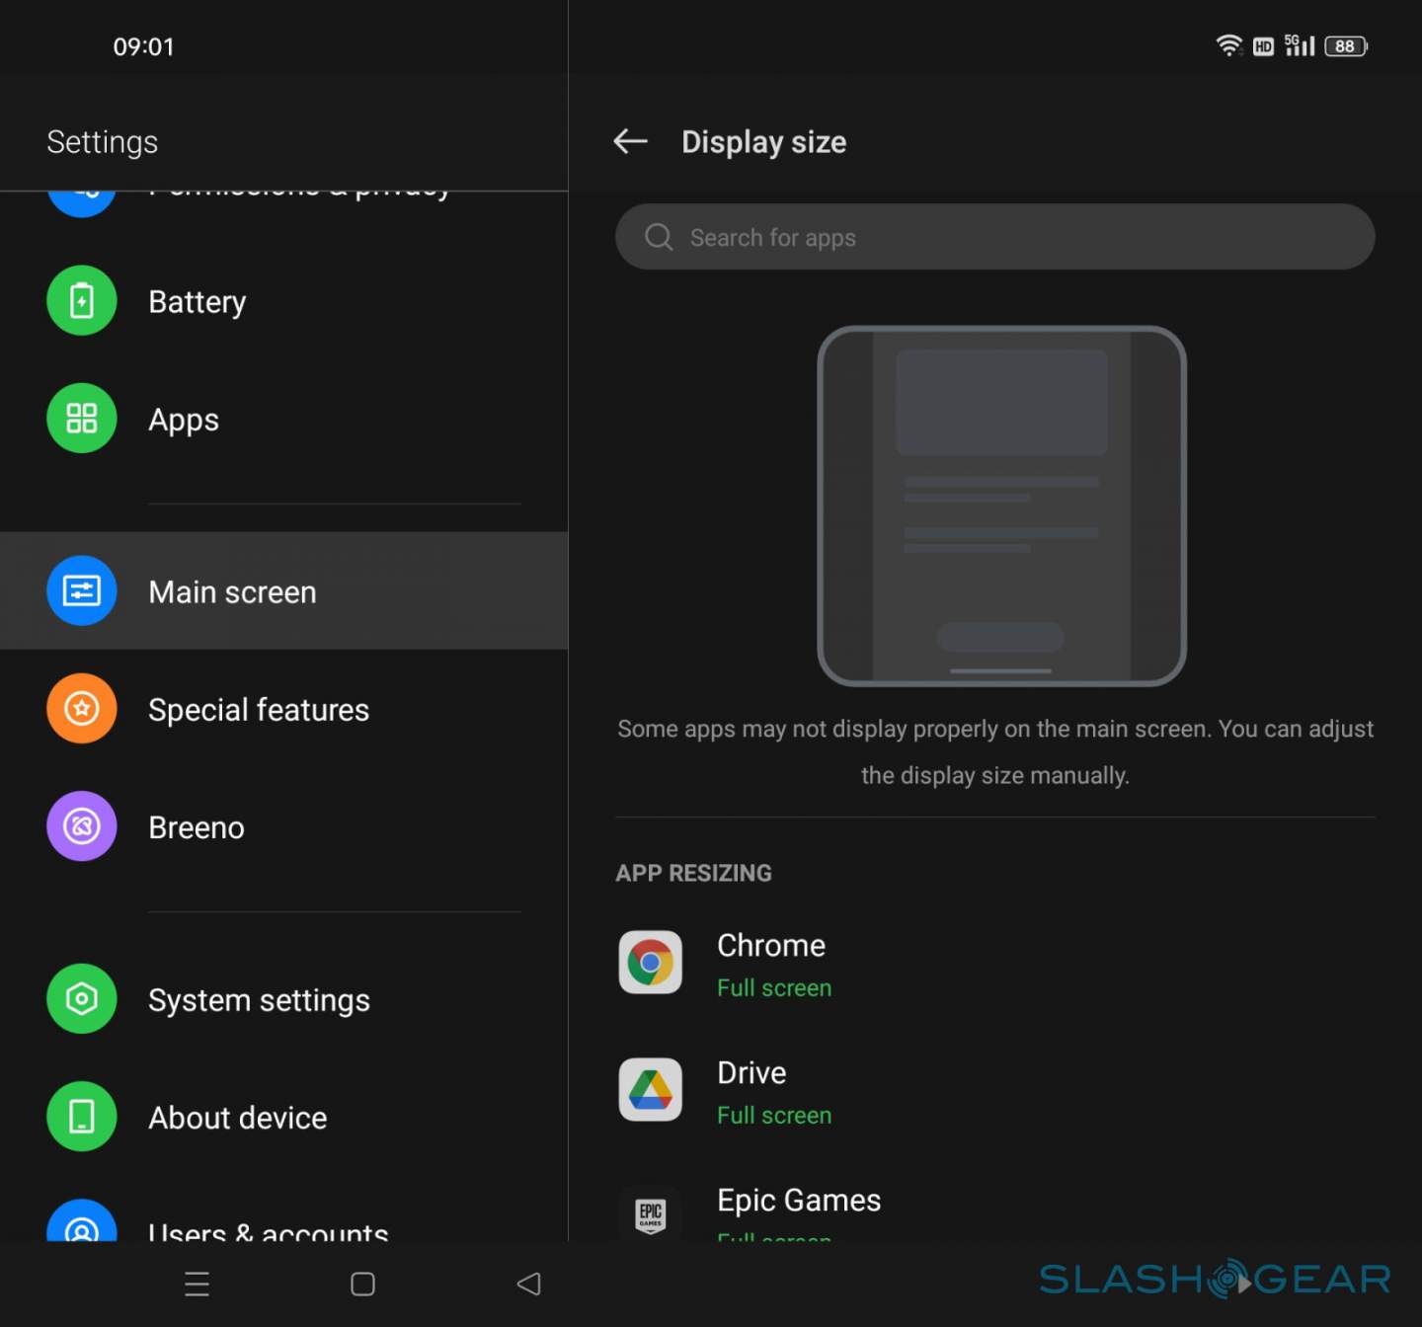
Task: Open the Users & accounts settings entry
Action: (267, 1230)
